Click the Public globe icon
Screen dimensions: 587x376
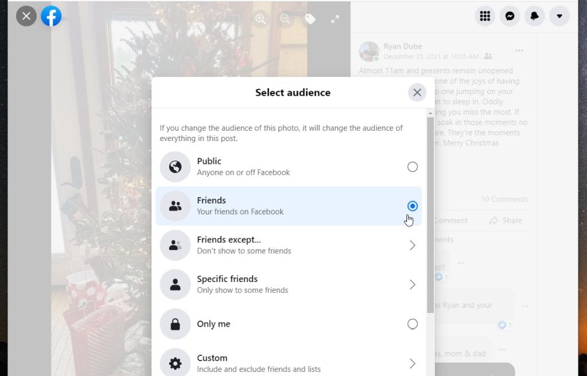pos(175,167)
